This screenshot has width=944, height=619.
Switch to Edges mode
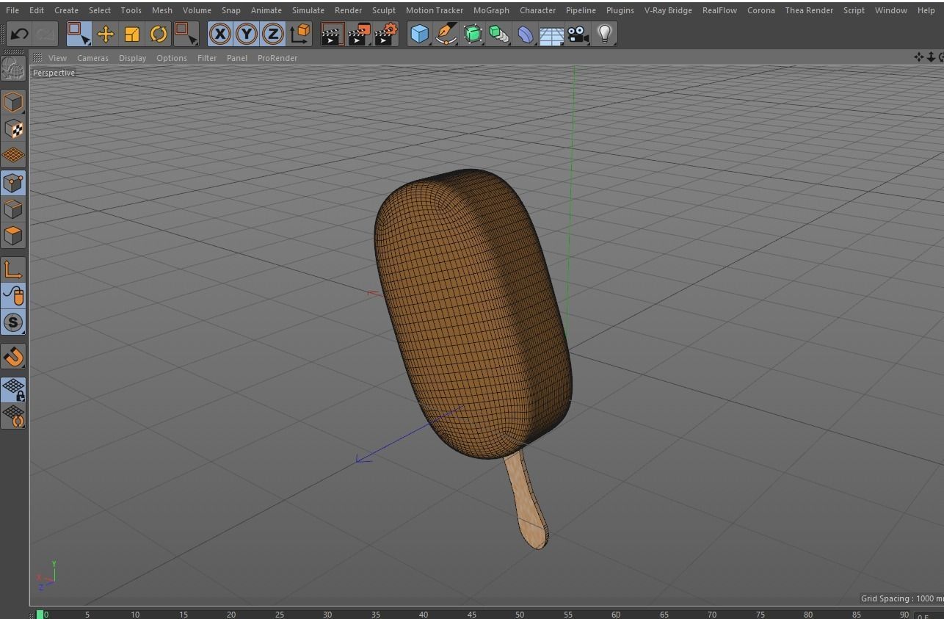(x=13, y=209)
